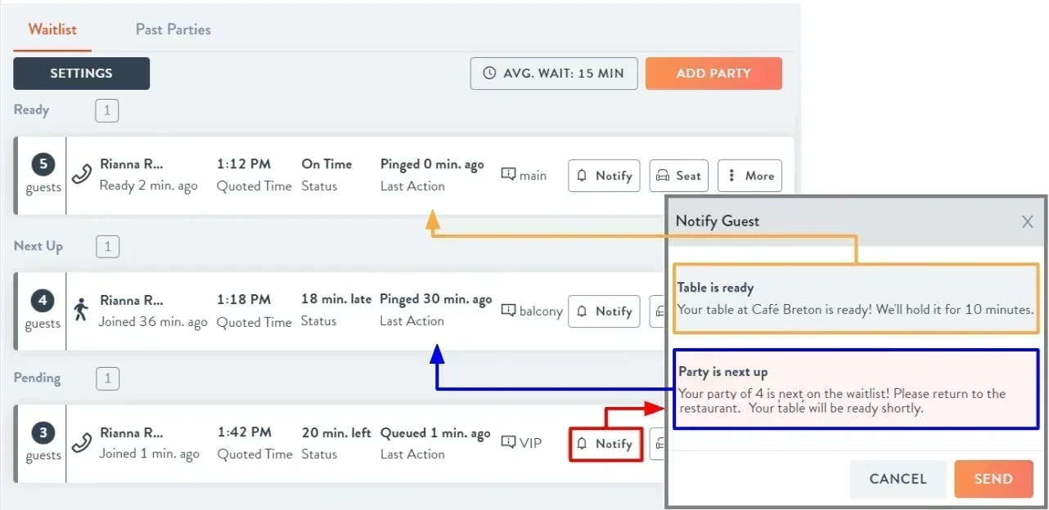Click the 5 guests count badge
This screenshot has width=1049, height=510.
coord(43,164)
